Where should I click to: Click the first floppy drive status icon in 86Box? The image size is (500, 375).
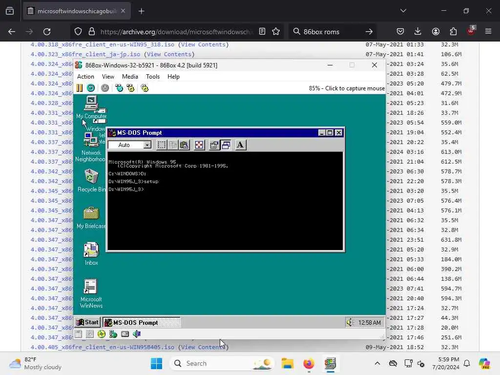[x=79, y=334]
